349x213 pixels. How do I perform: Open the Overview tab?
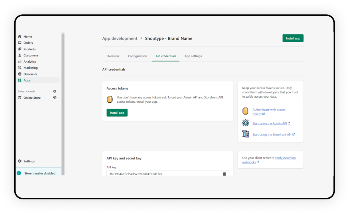(113, 56)
